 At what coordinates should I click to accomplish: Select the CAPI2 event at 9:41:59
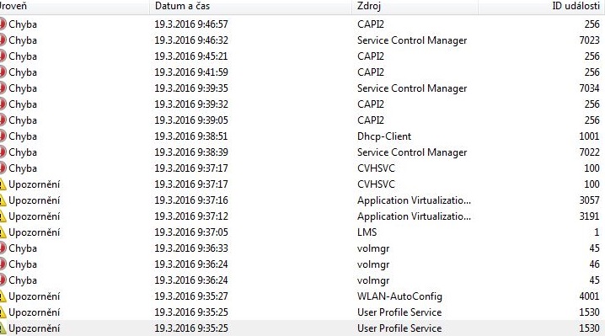coord(302,72)
